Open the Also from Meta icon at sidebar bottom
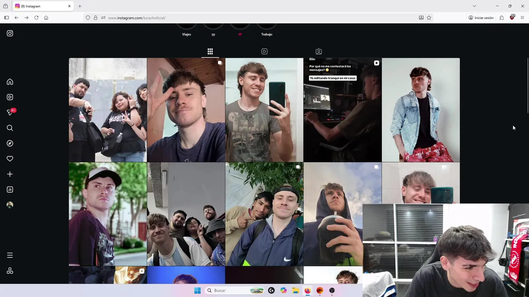The image size is (529, 297). pos(10,271)
